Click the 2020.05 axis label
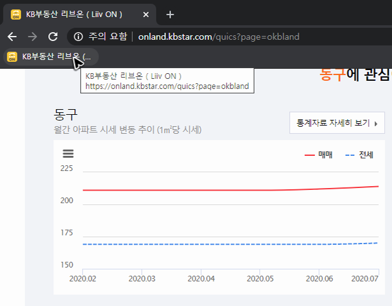The height and width of the screenshot is (306, 392). click(260, 278)
